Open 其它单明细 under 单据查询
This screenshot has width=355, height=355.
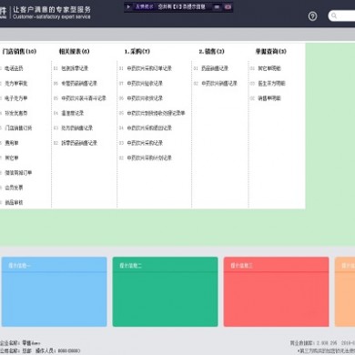(x=269, y=68)
